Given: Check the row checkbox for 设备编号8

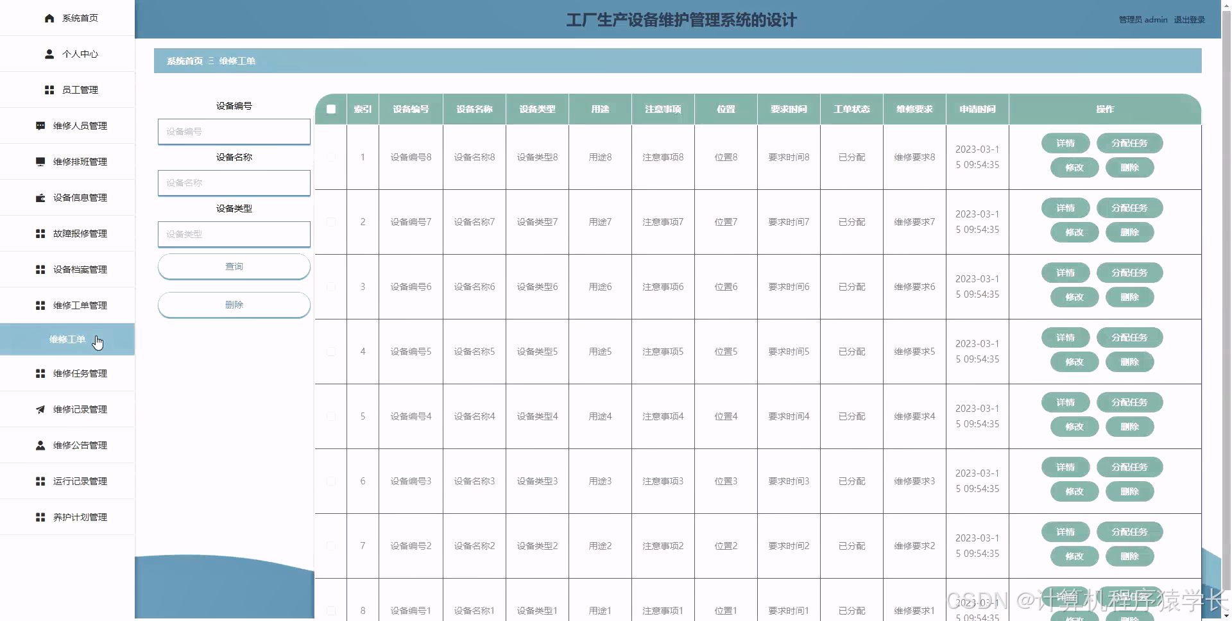Looking at the screenshot, I should (331, 157).
